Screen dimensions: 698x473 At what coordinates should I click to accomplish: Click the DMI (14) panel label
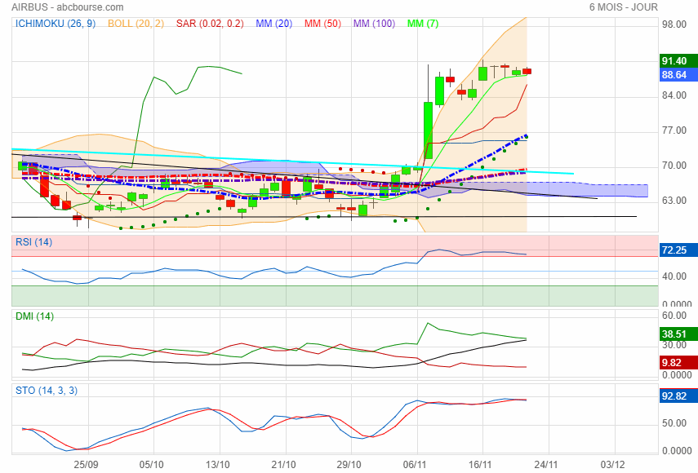(x=35, y=316)
